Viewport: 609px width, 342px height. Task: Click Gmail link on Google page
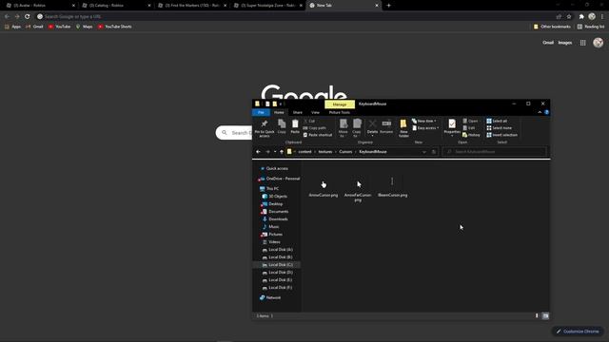548,43
